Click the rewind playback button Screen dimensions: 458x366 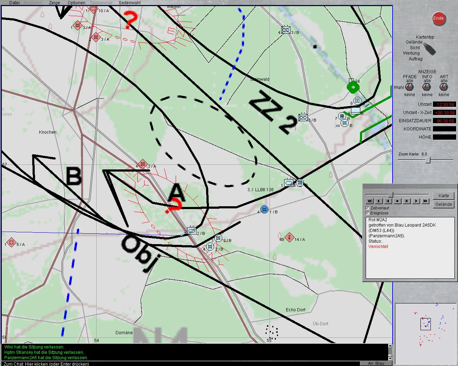pos(370,201)
